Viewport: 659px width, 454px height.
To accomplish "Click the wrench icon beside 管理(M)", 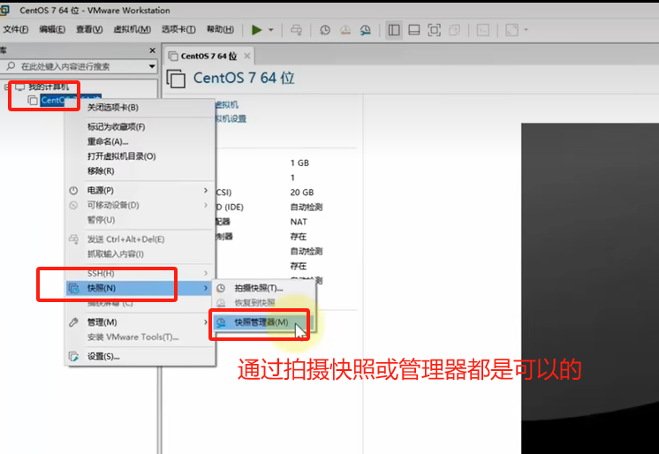I will (73, 322).
